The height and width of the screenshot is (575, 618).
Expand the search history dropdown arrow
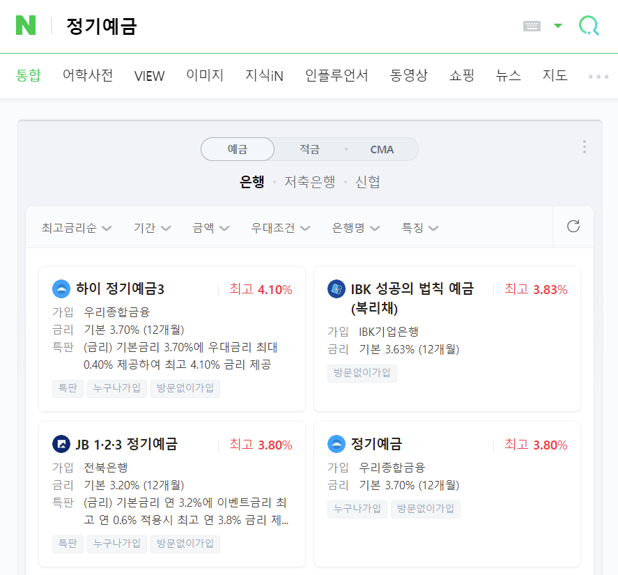click(558, 26)
